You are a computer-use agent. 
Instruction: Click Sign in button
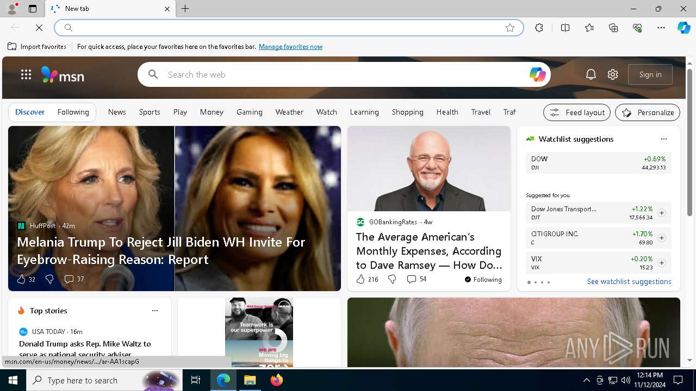pyautogui.click(x=650, y=74)
